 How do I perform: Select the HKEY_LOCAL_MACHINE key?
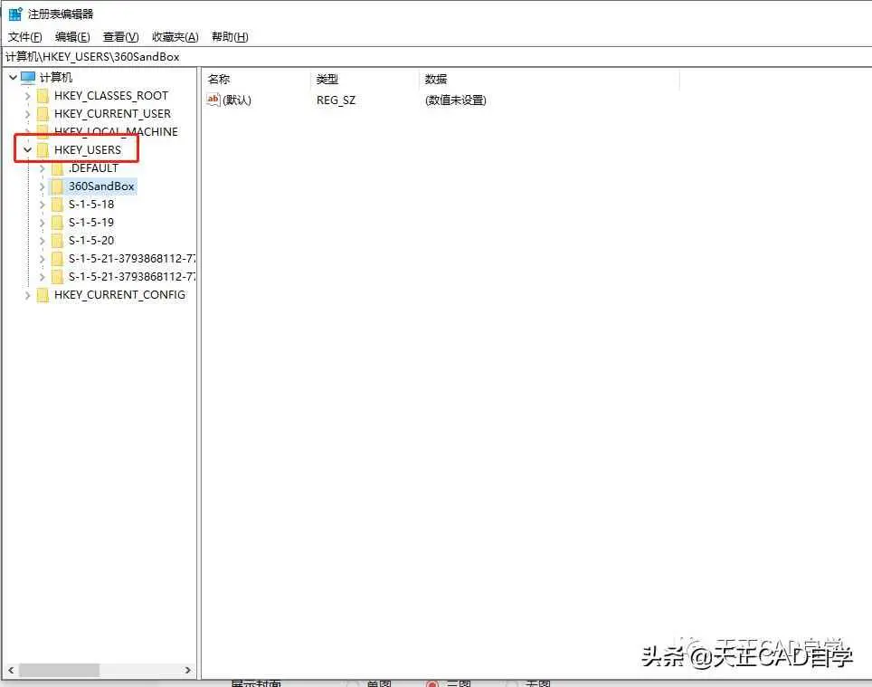116,132
